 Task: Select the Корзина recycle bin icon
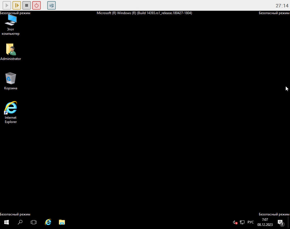pyautogui.click(x=11, y=81)
